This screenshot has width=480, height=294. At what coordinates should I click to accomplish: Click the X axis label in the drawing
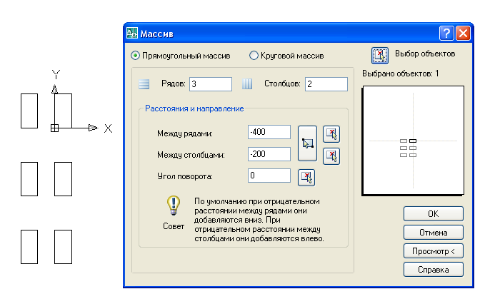click(108, 128)
